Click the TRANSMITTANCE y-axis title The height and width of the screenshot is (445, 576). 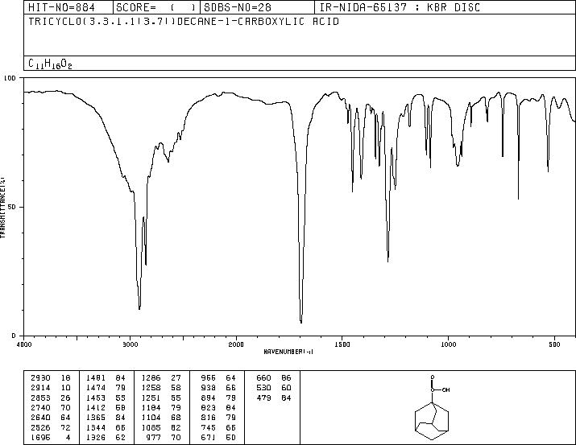pyautogui.click(x=2, y=208)
